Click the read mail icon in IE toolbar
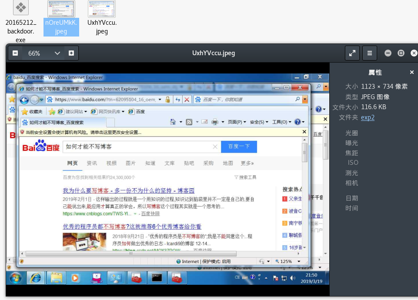 (x=204, y=122)
